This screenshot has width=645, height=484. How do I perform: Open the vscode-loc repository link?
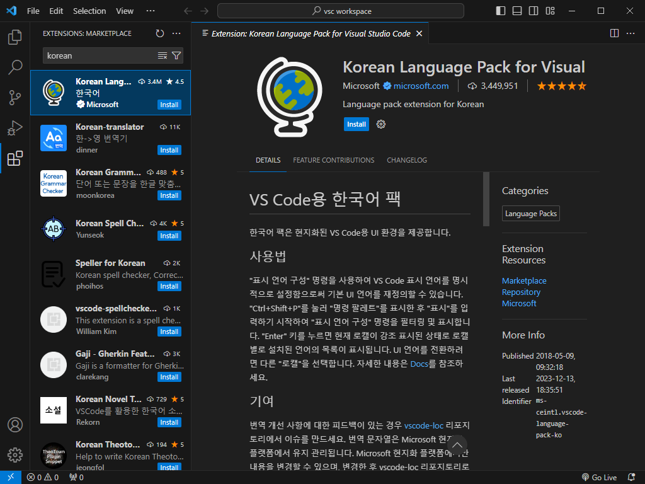(x=424, y=425)
